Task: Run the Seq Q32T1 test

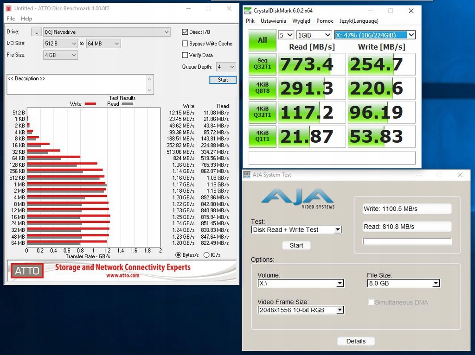Action: pyautogui.click(x=263, y=64)
